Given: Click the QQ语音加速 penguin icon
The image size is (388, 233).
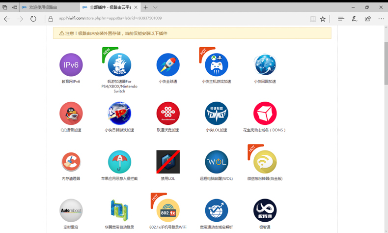Looking at the screenshot, I should (x=71, y=114).
